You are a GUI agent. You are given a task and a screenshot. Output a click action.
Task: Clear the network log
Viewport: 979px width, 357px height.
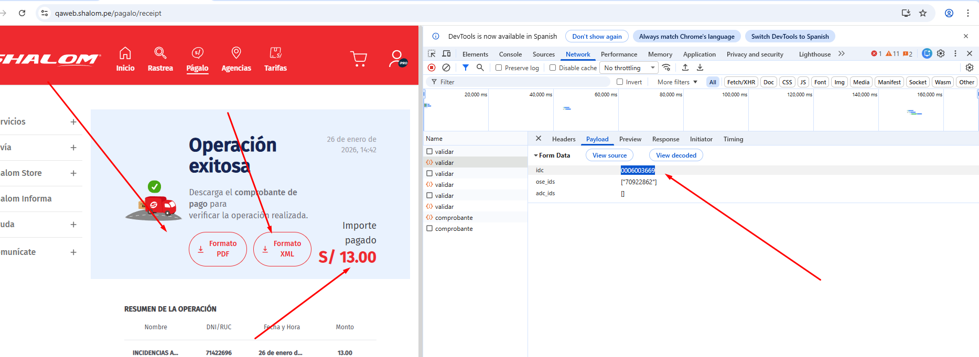[446, 68]
